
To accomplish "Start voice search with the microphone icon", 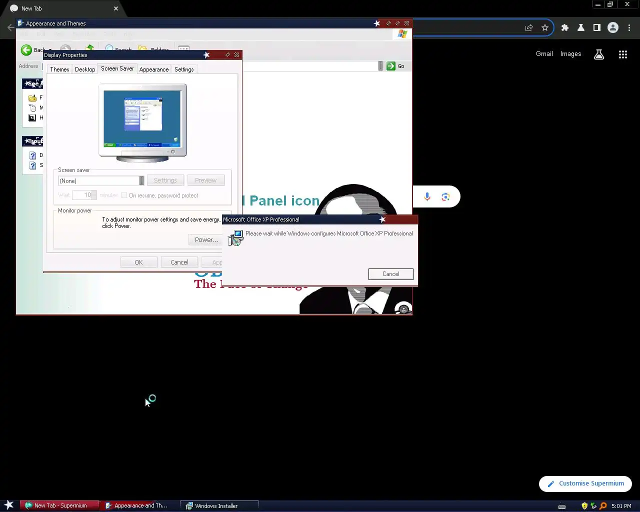I will tap(427, 197).
